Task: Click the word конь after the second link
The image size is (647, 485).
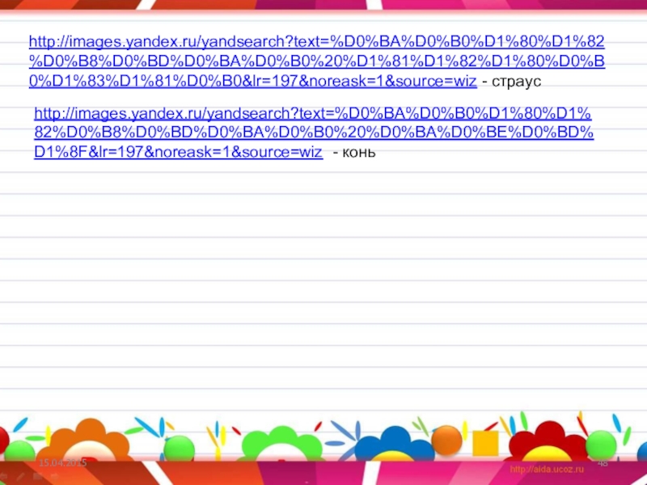Action: (359, 152)
